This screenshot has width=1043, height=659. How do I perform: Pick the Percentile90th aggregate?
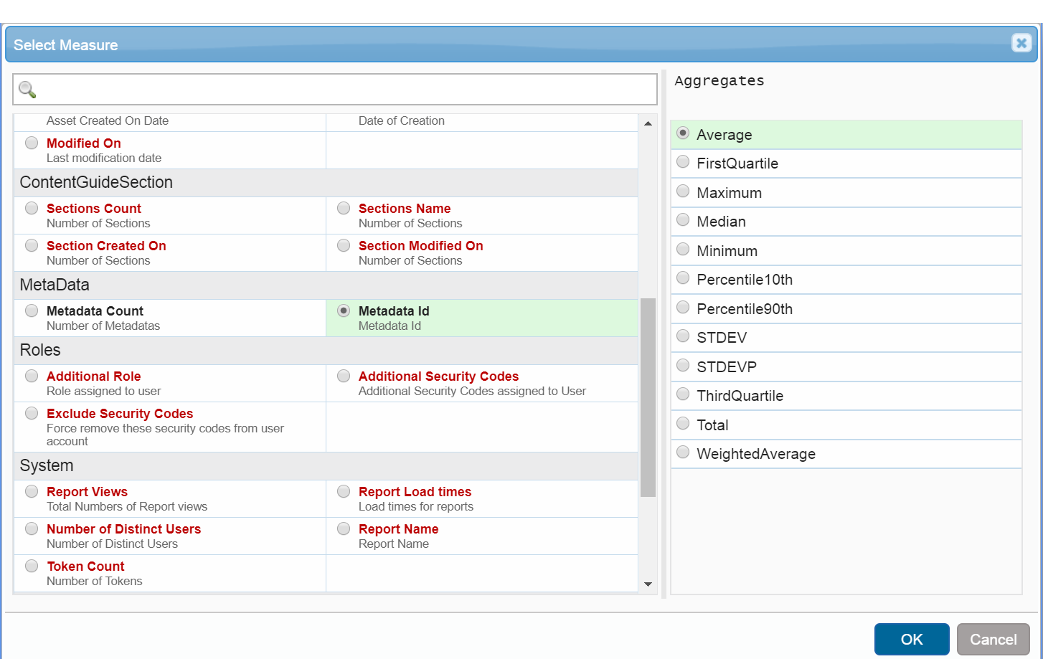click(x=683, y=308)
